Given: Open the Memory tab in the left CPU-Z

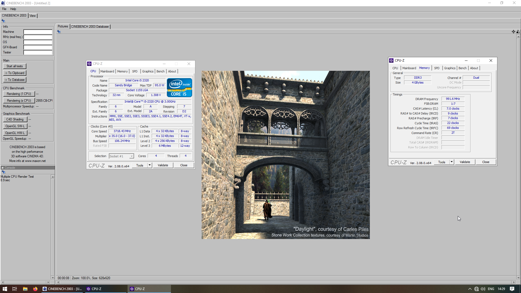Looking at the screenshot, I should 122,71.
